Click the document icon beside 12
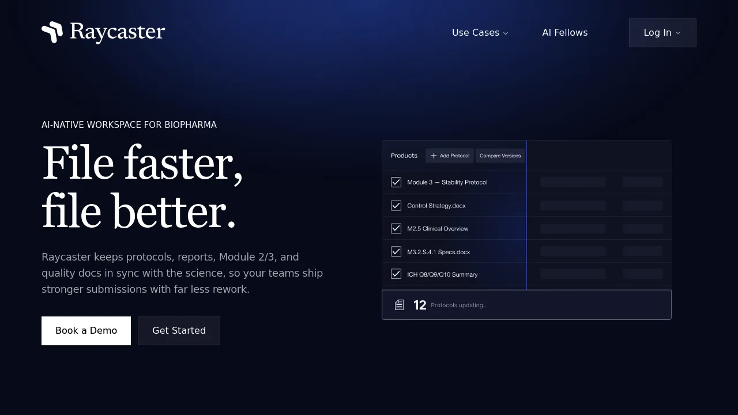 pyautogui.click(x=399, y=305)
